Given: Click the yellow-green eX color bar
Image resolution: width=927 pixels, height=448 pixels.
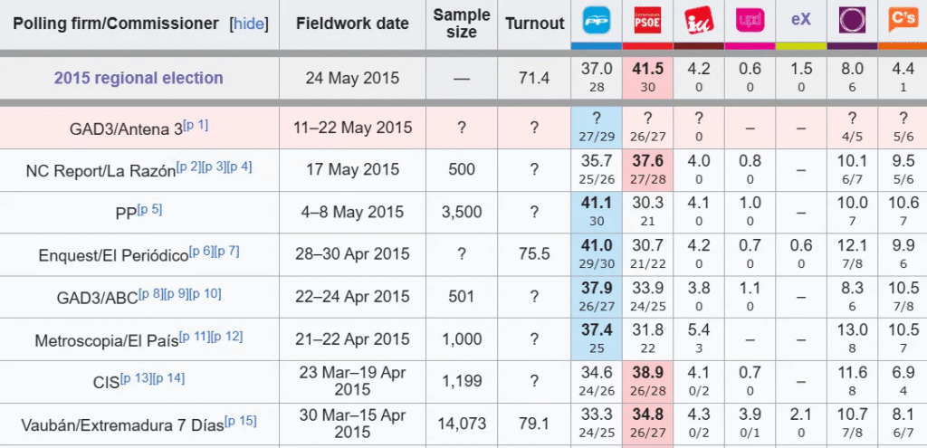Looking at the screenshot, I should 801,46.
